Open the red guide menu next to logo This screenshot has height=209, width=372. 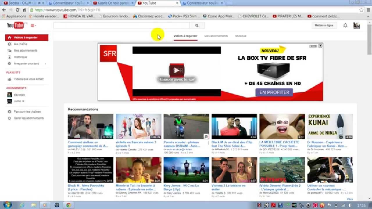[33, 26]
